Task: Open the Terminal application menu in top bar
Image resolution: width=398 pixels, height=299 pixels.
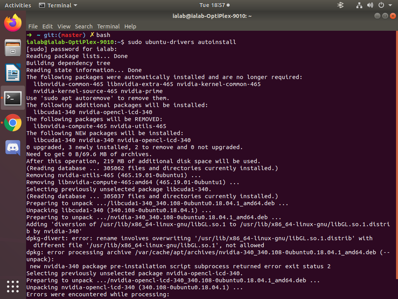Action: (58, 5)
